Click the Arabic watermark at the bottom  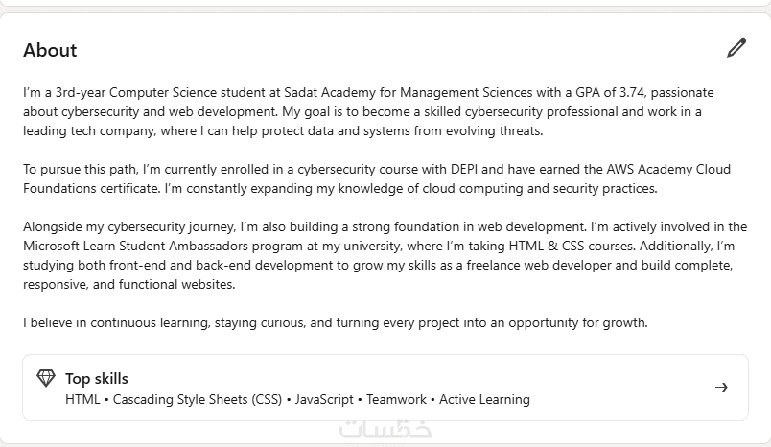click(385, 429)
